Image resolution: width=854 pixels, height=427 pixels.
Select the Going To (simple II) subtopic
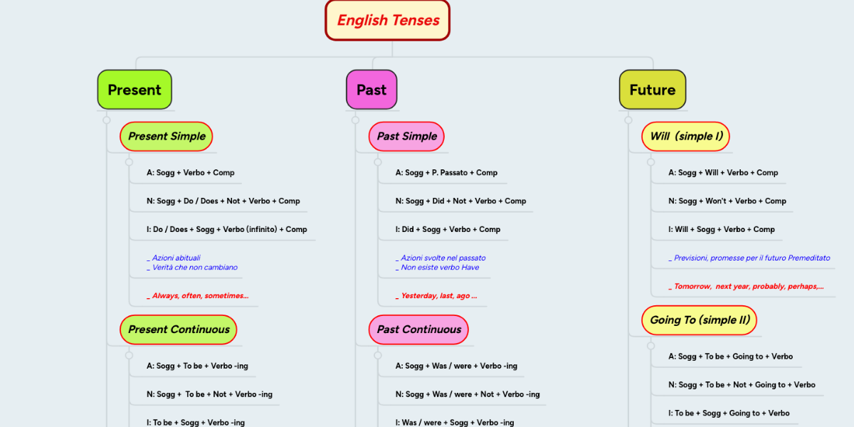699,320
